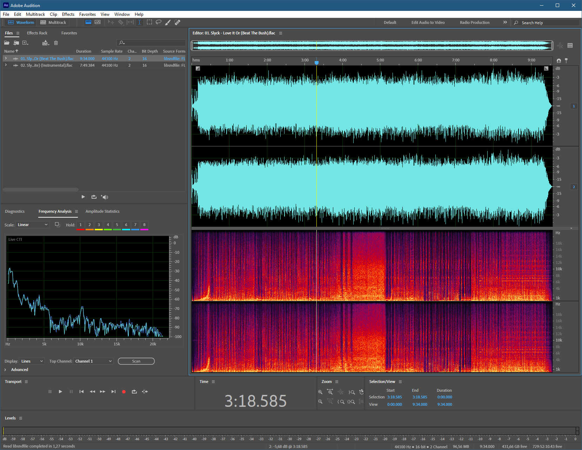Screen dimensions: 582x450
Task: Select Edit Audio to Video workspace
Action: tap(428, 22)
